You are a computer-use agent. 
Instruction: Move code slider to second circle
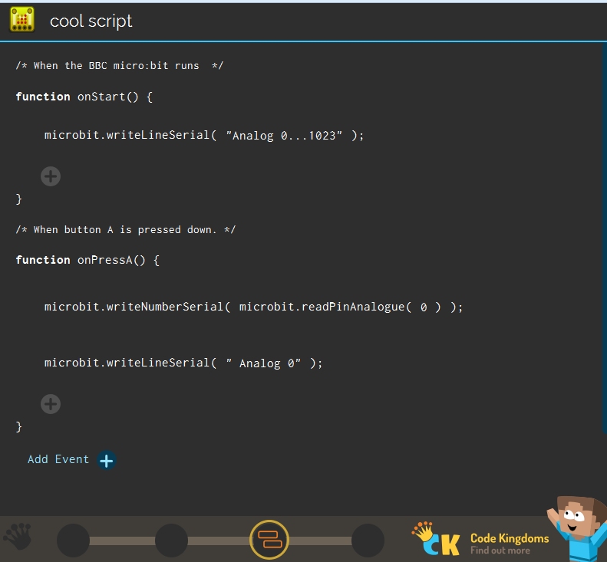click(x=171, y=541)
